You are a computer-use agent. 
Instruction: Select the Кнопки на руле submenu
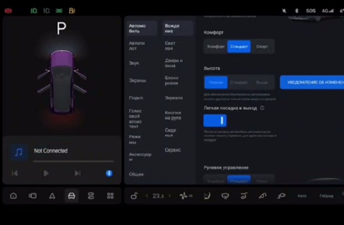(x=173, y=115)
